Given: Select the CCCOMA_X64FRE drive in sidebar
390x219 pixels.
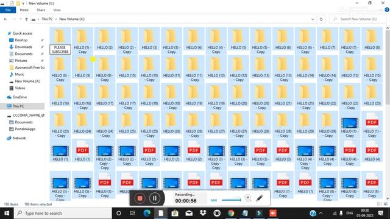Looking at the screenshot, I should (29, 115).
